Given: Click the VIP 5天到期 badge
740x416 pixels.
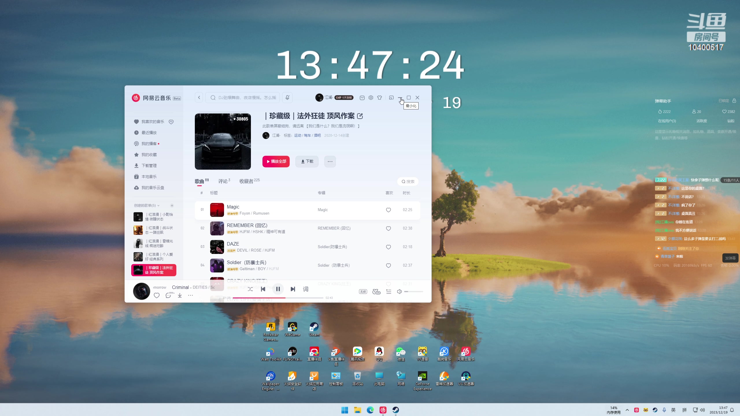Looking at the screenshot, I should pyautogui.click(x=344, y=98).
